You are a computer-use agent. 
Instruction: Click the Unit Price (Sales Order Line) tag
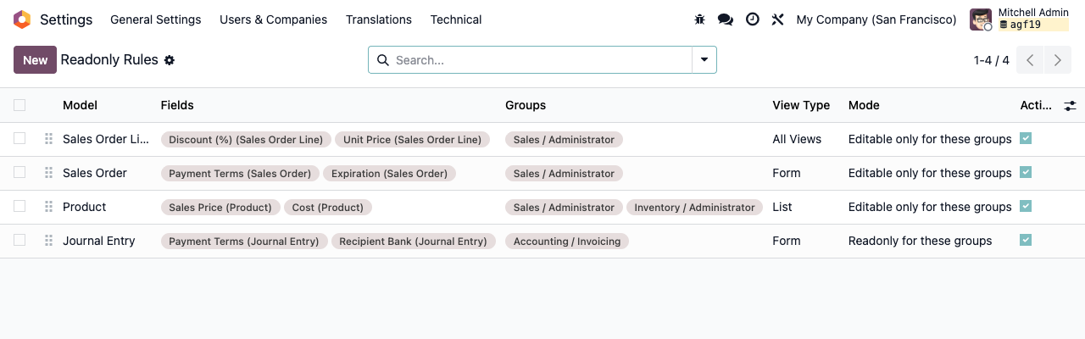tap(412, 140)
